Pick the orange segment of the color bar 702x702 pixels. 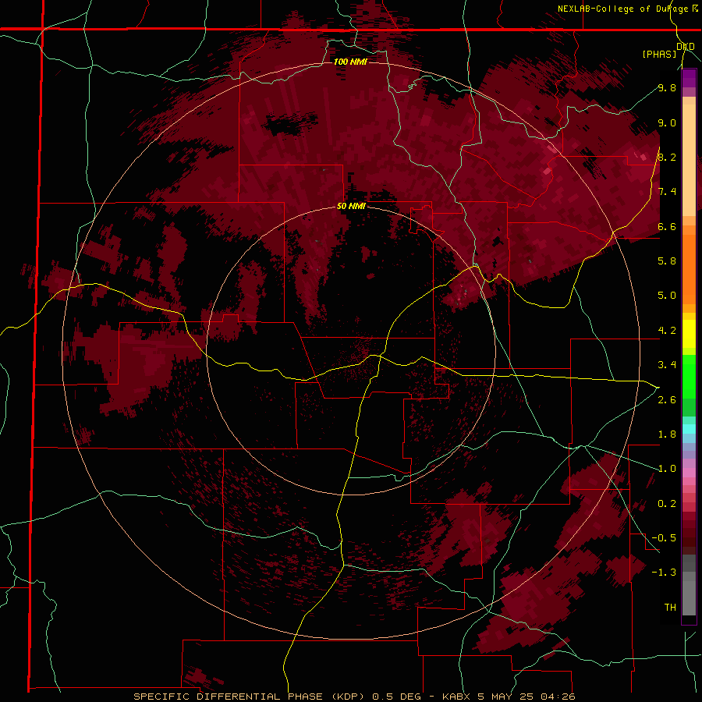tap(689, 269)
